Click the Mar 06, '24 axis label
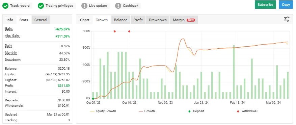Image resolution: width=296 pixels, height=125 pixels. pos(273,103)
